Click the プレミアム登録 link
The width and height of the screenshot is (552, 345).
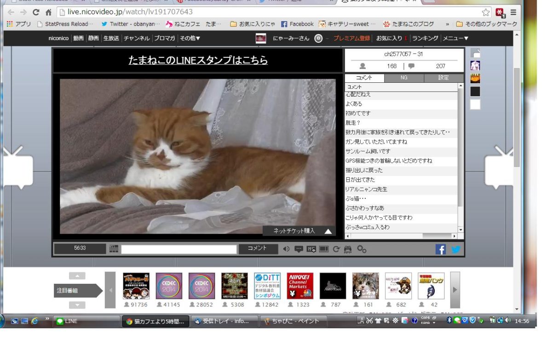coord(351,38)
